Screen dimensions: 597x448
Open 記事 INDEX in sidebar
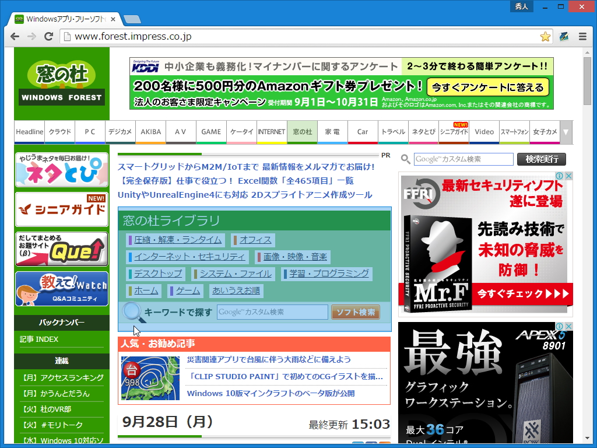tap(39, 339)
